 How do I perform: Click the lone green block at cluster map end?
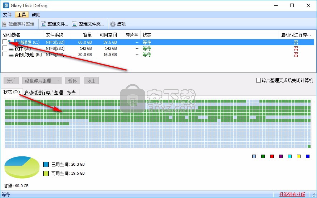(x=309, y=146)
